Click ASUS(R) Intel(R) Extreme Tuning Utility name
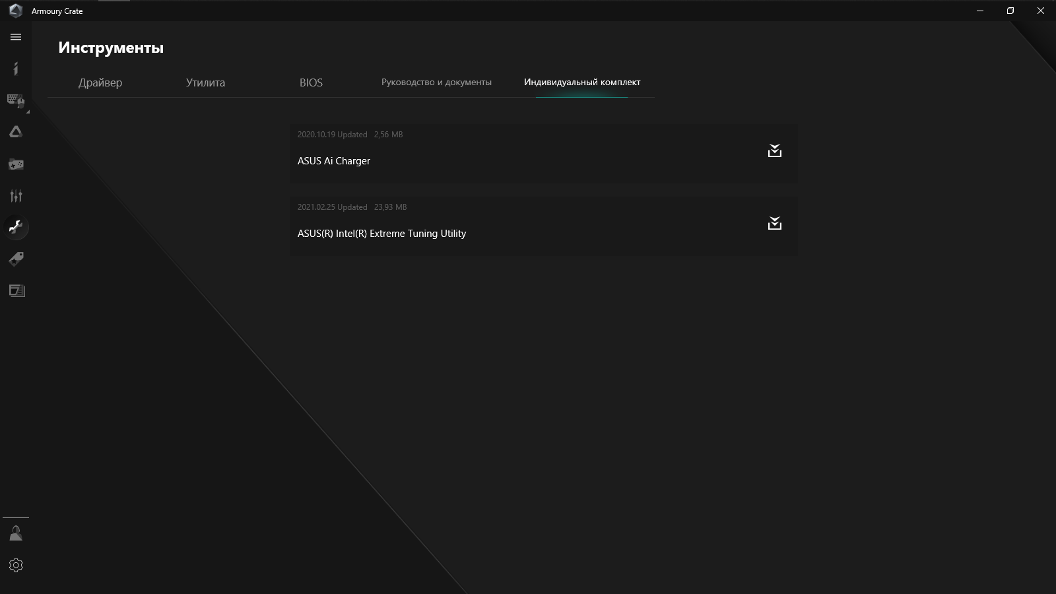1056x594 pixels. click(x=381, y=234)
